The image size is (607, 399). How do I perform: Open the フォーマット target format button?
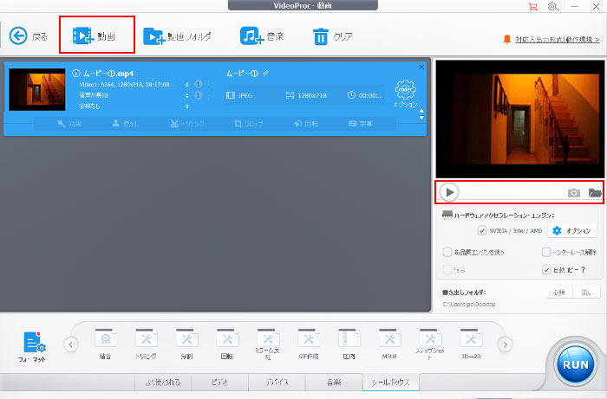click(x=33, y=346)
